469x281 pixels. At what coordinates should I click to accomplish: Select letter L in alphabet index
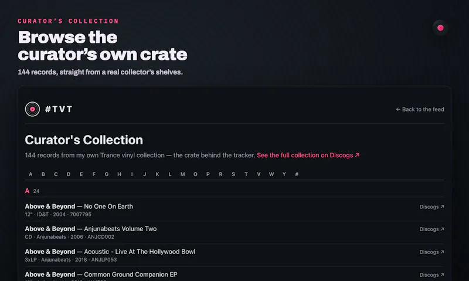pos(170,174)
